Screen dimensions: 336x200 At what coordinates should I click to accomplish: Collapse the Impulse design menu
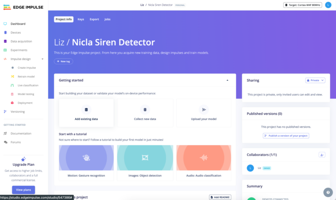[x=42, y=59]
